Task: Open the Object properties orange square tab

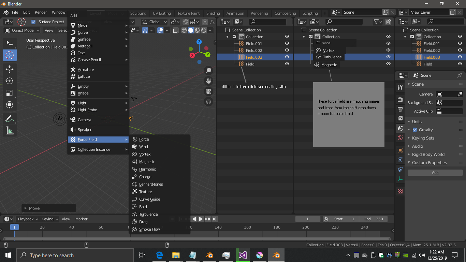Action: point(400,150)
